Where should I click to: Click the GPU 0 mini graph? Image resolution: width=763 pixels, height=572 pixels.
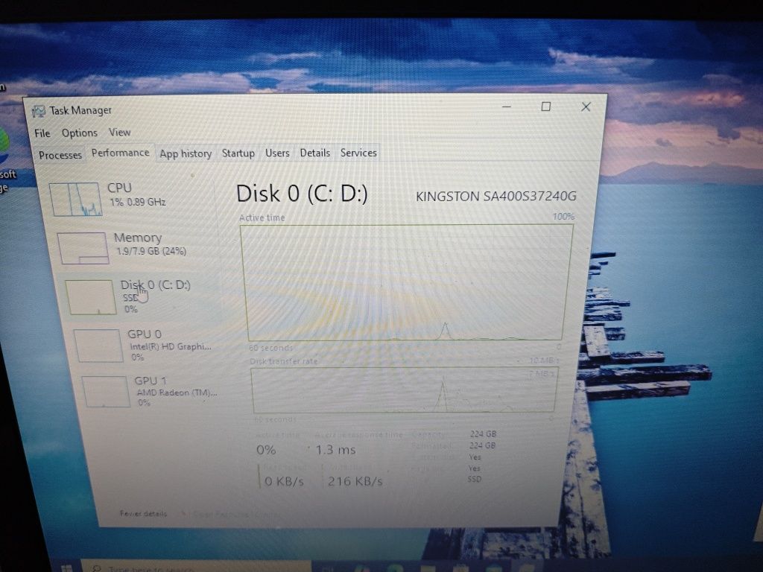point(98,346)
